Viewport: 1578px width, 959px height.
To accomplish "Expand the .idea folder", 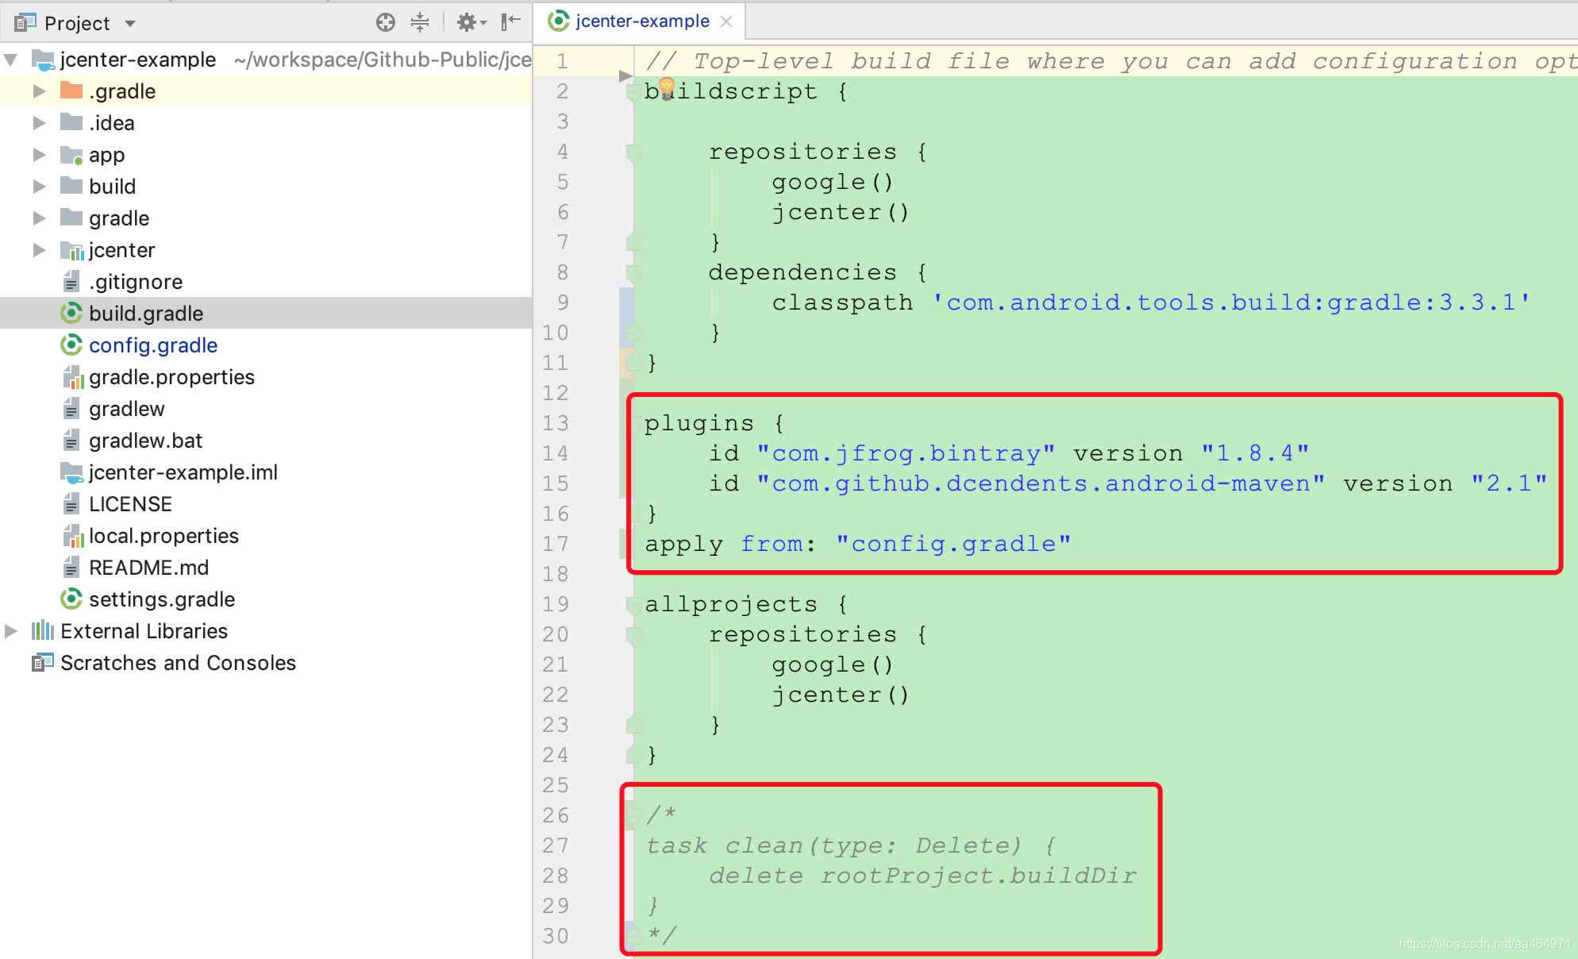I will [39, 123].
